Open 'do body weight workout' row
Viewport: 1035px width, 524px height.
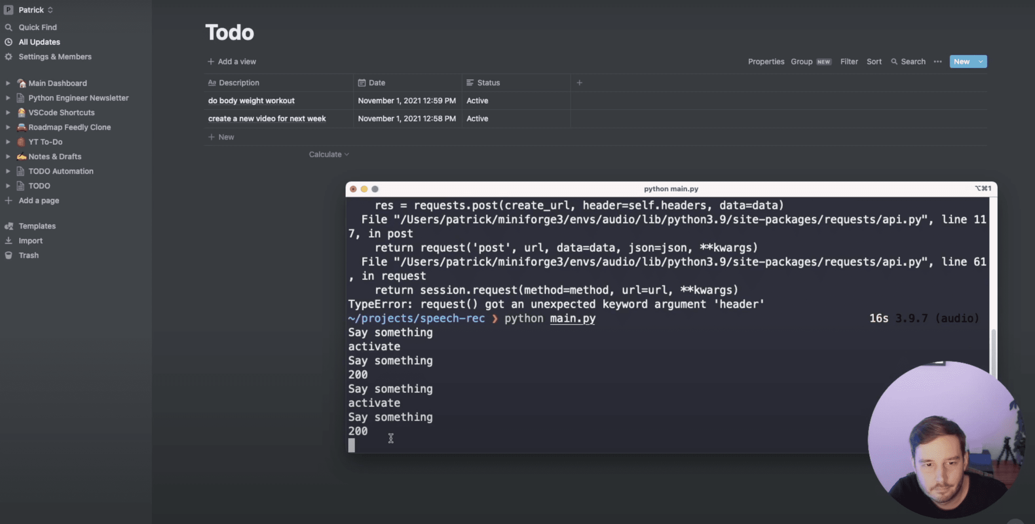pyautogui.click(x=251, y=101)
